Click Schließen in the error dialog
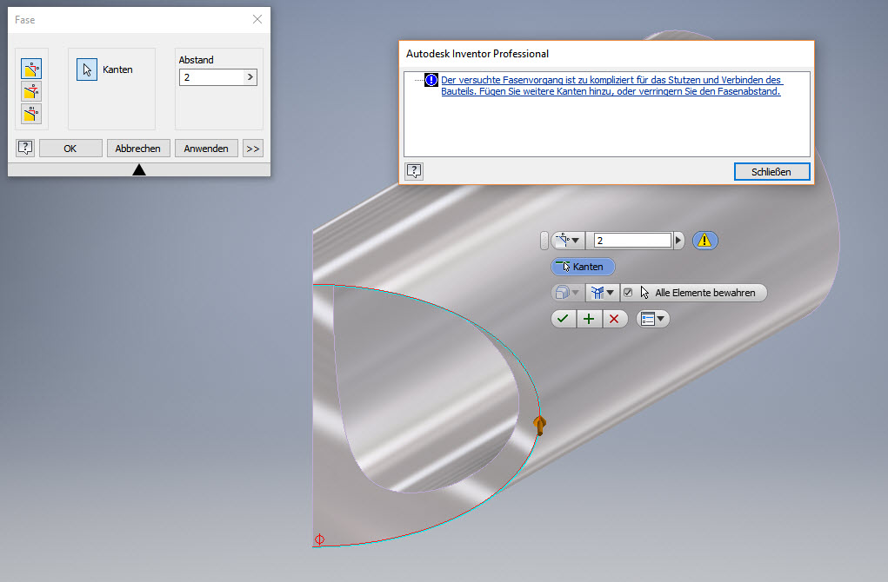 (771, 171)
